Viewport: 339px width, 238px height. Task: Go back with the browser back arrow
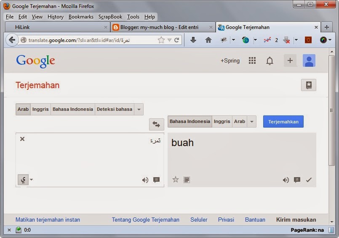point(12,40)
